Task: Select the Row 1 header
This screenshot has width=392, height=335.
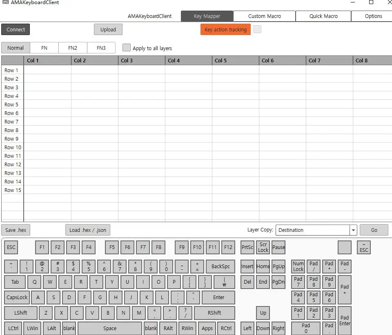Action: pos(13,71)
